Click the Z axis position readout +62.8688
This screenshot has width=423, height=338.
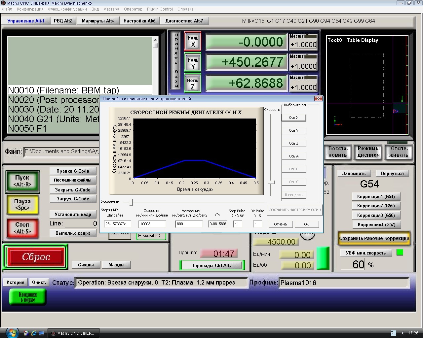pyautogui.click(x=246, y=83)
